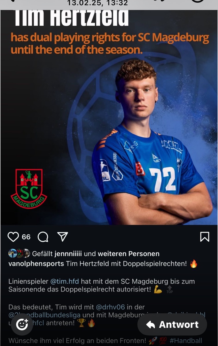The height and width of the screenshot is (346, 218).
Task: Open comments via speech bubble icon
Action: point(43,237)
